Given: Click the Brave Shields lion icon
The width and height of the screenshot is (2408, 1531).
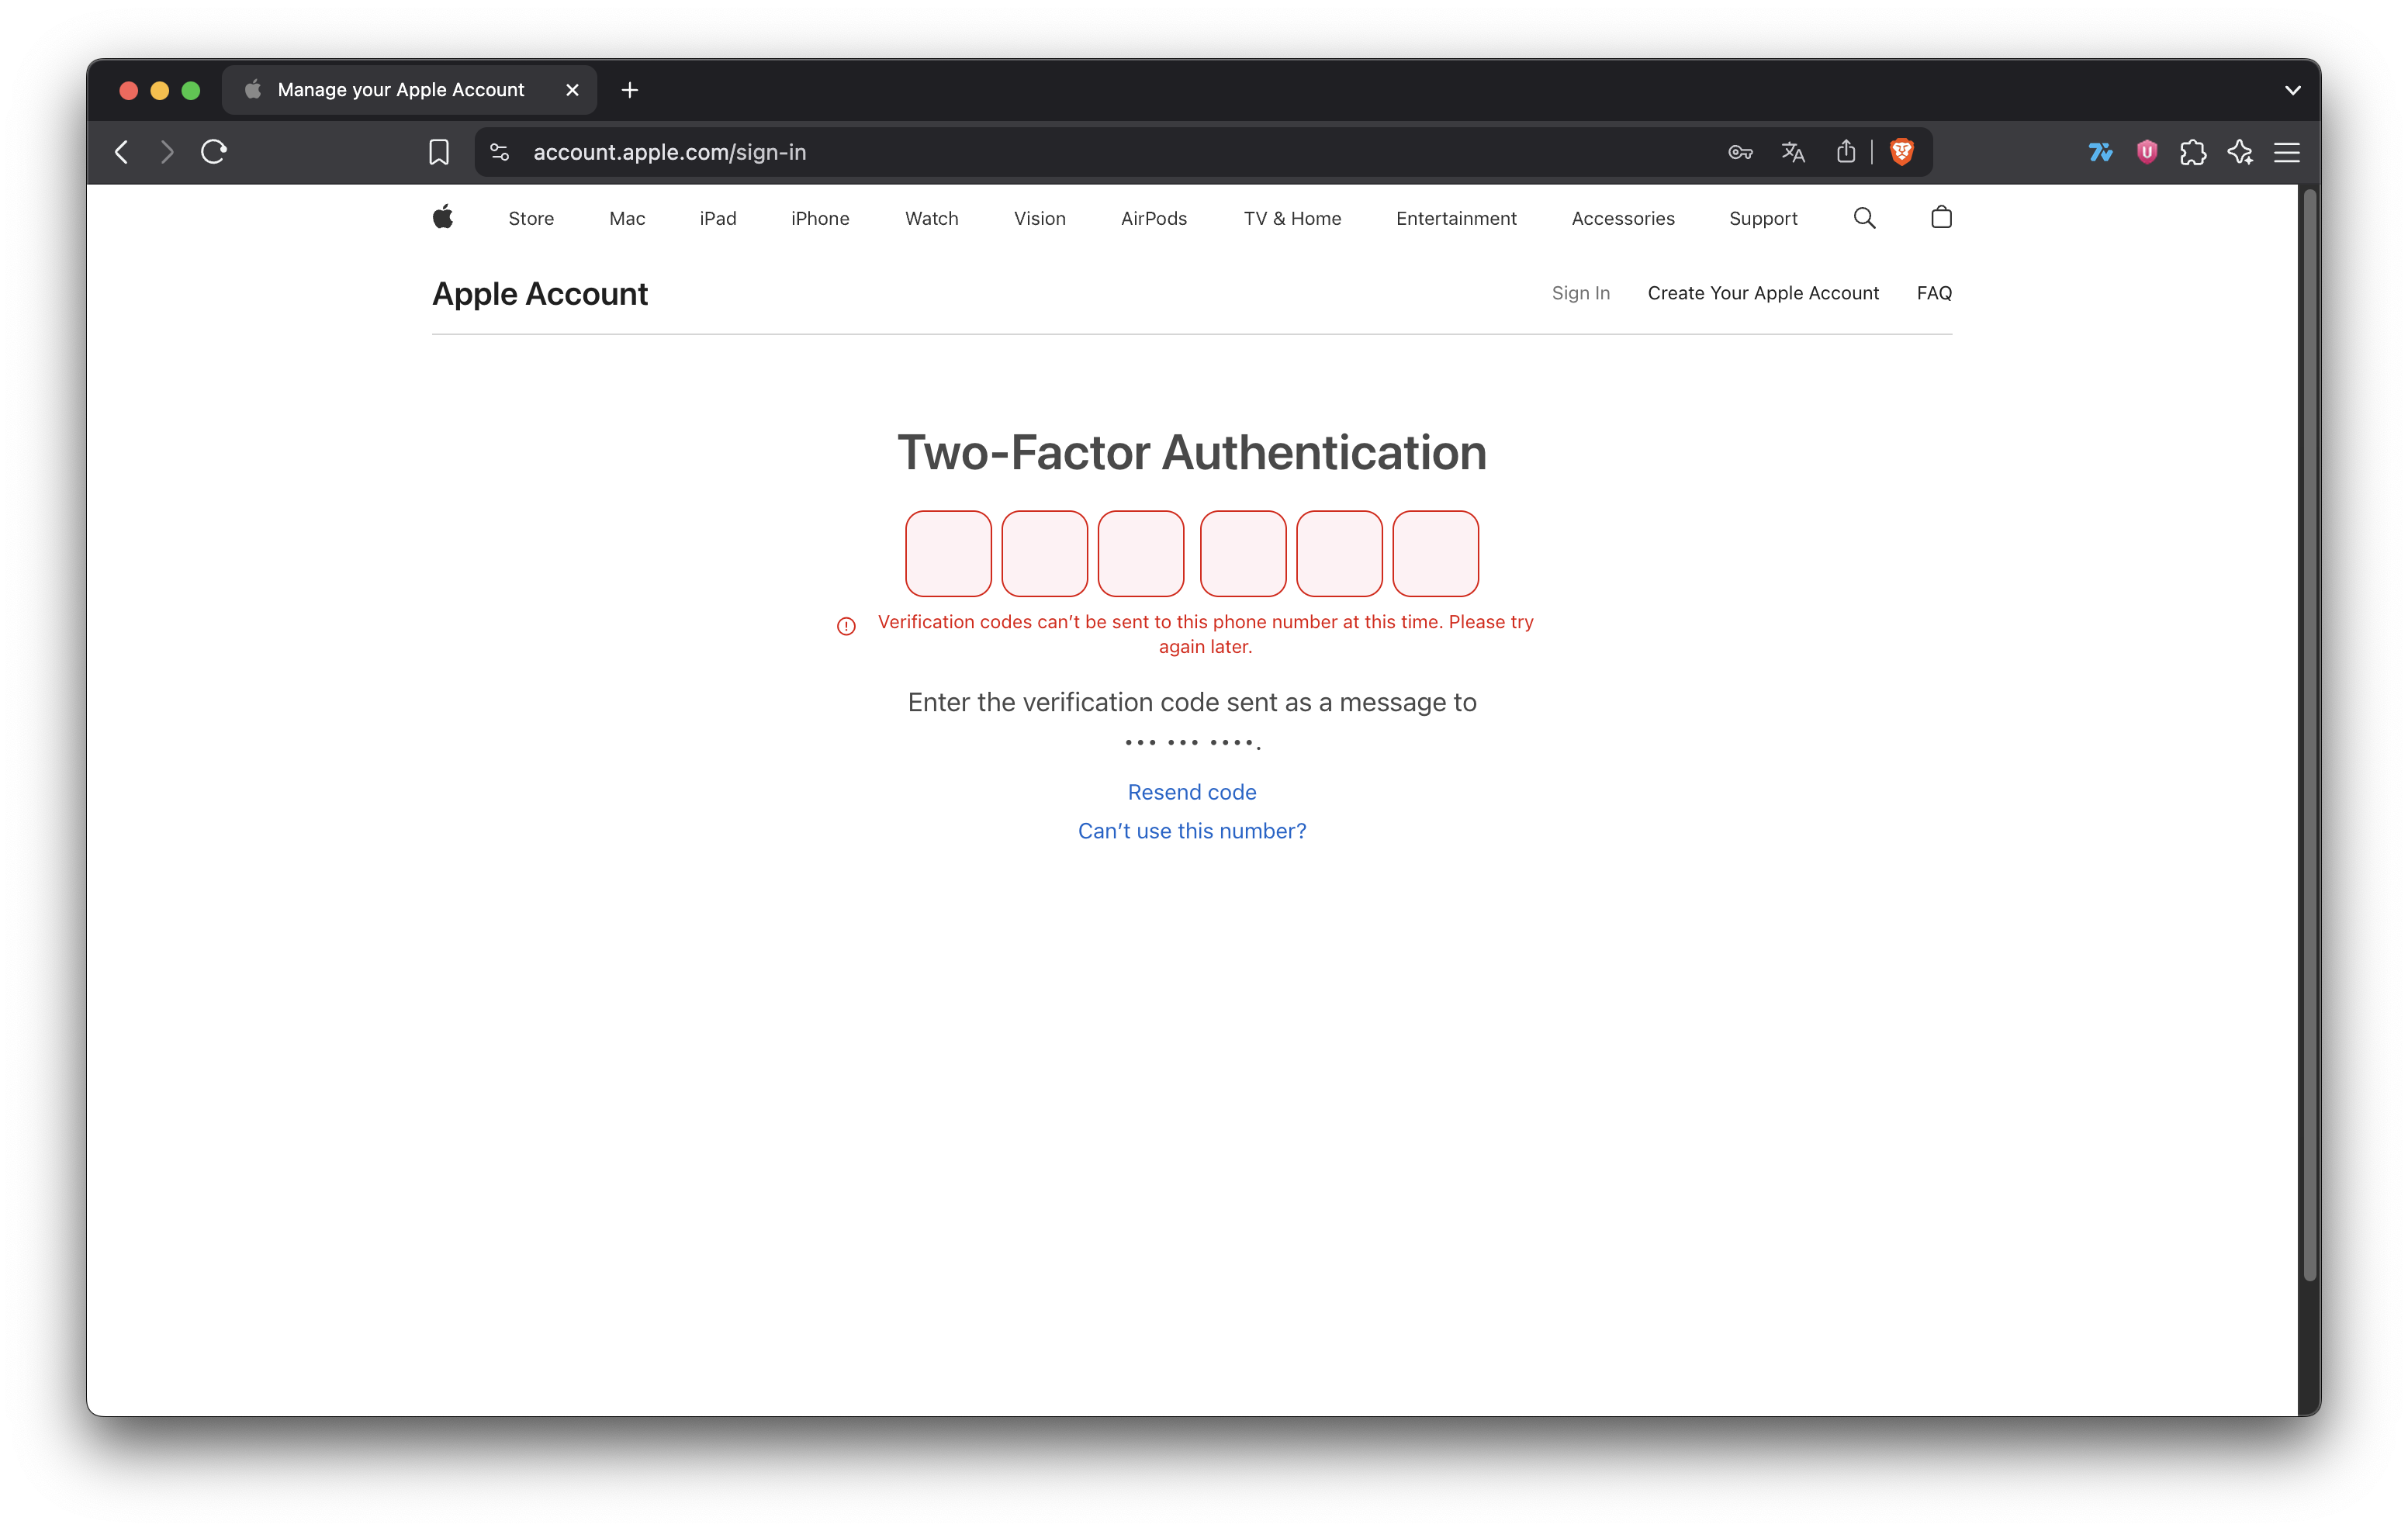Looking at the screenshot, I should point(1901,152).
